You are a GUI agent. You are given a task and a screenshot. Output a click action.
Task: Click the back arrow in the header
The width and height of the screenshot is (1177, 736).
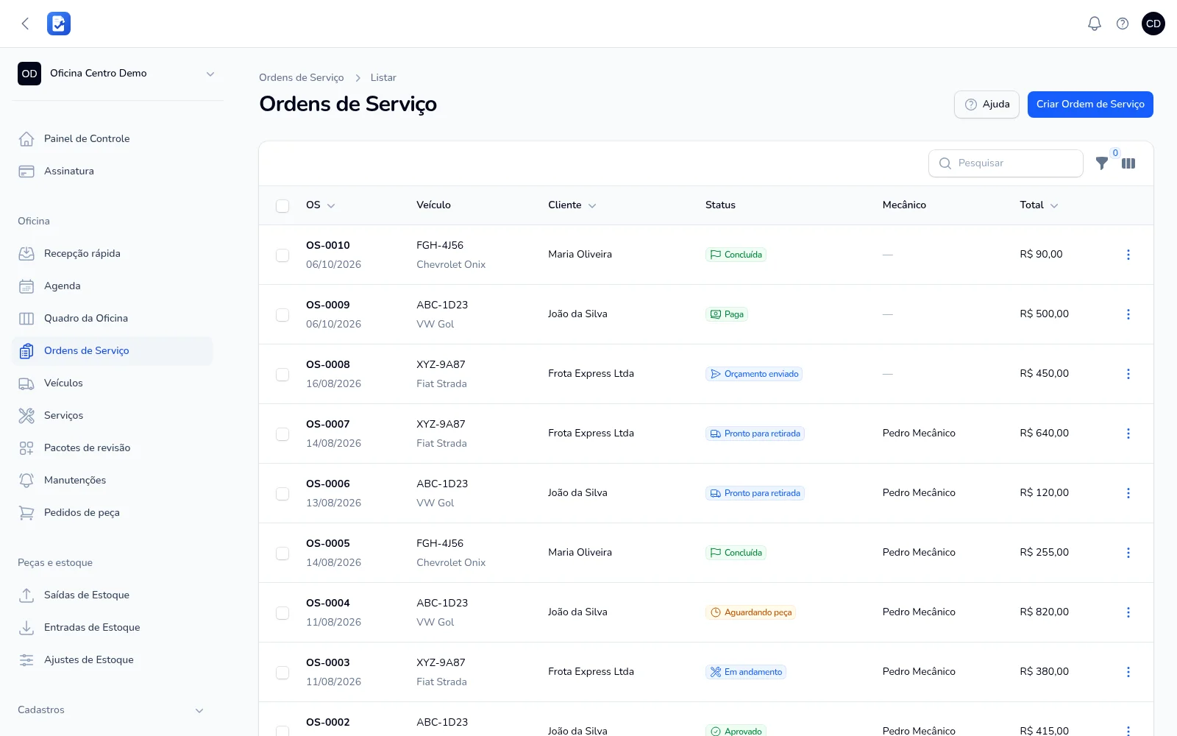coord(25,24)
